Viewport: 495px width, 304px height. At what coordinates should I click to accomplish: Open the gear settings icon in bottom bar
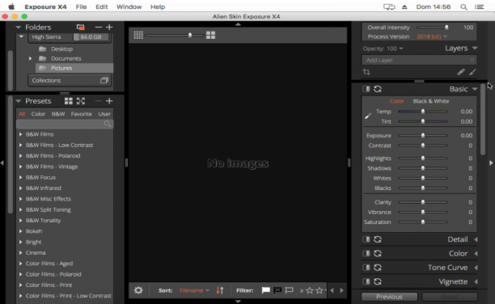click(138, 290)
